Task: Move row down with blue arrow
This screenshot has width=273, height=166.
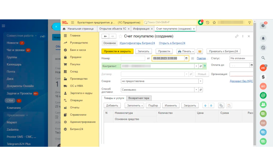Action: (211, 105)
